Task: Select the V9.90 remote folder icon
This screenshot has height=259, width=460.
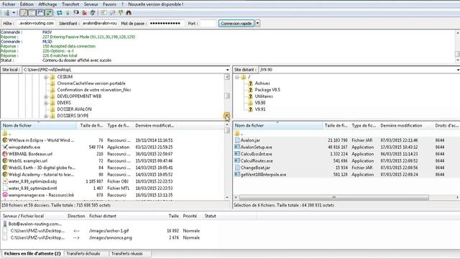Action: pyautogui.click(x=250, y=103)
